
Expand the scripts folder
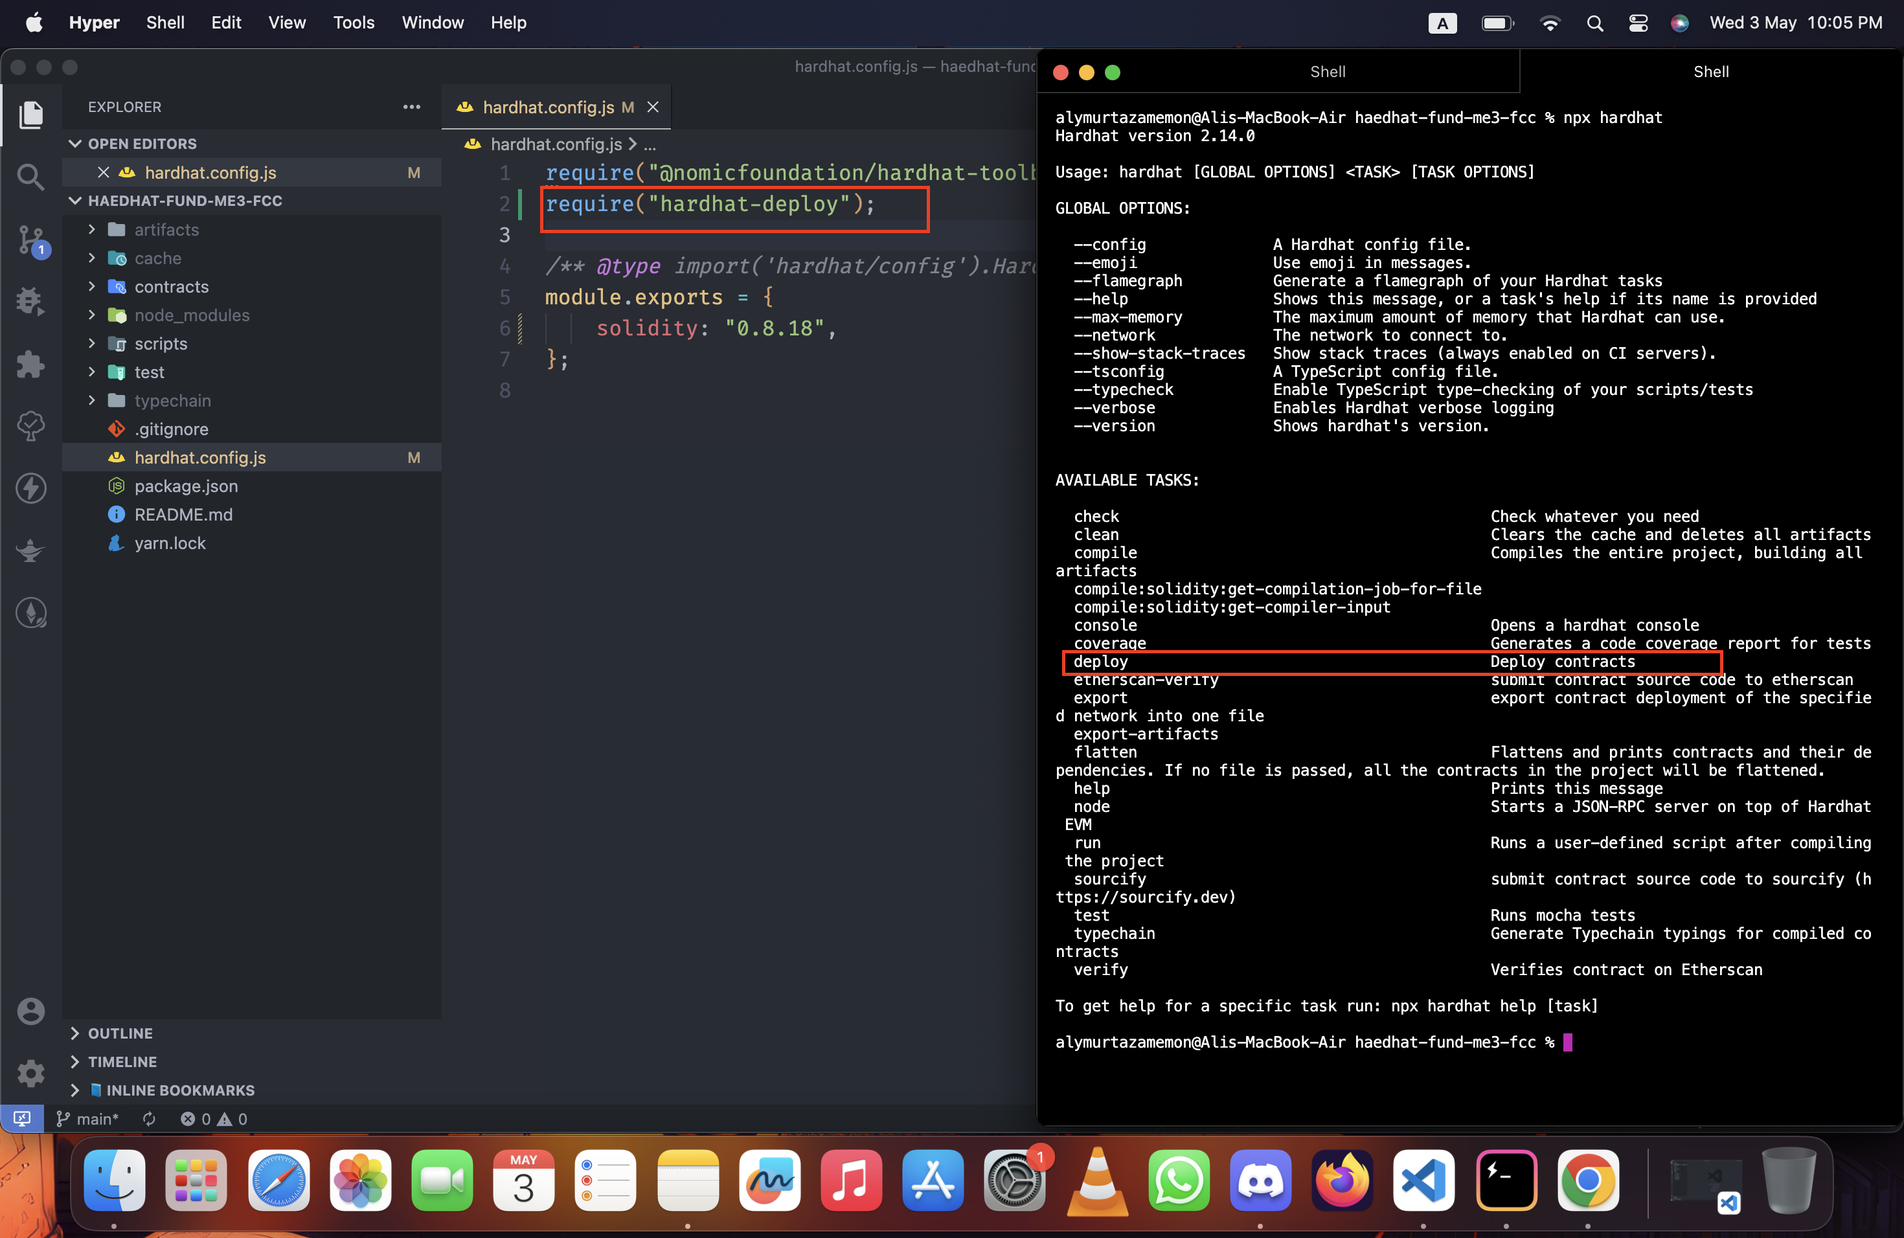[251, 344]
